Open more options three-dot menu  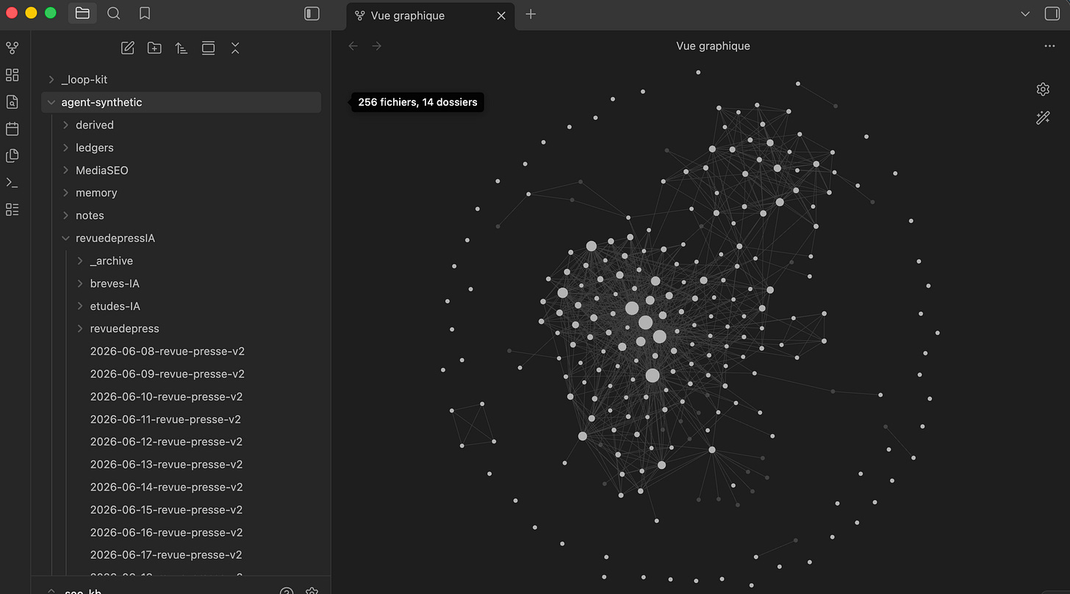(x=1049, y=46)
